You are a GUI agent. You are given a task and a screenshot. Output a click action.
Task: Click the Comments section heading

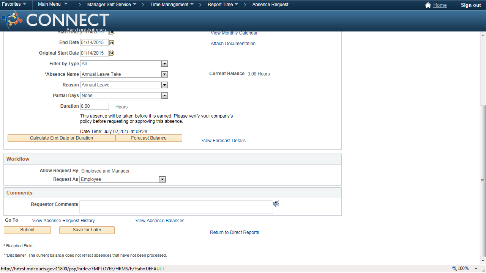(19, 193)
